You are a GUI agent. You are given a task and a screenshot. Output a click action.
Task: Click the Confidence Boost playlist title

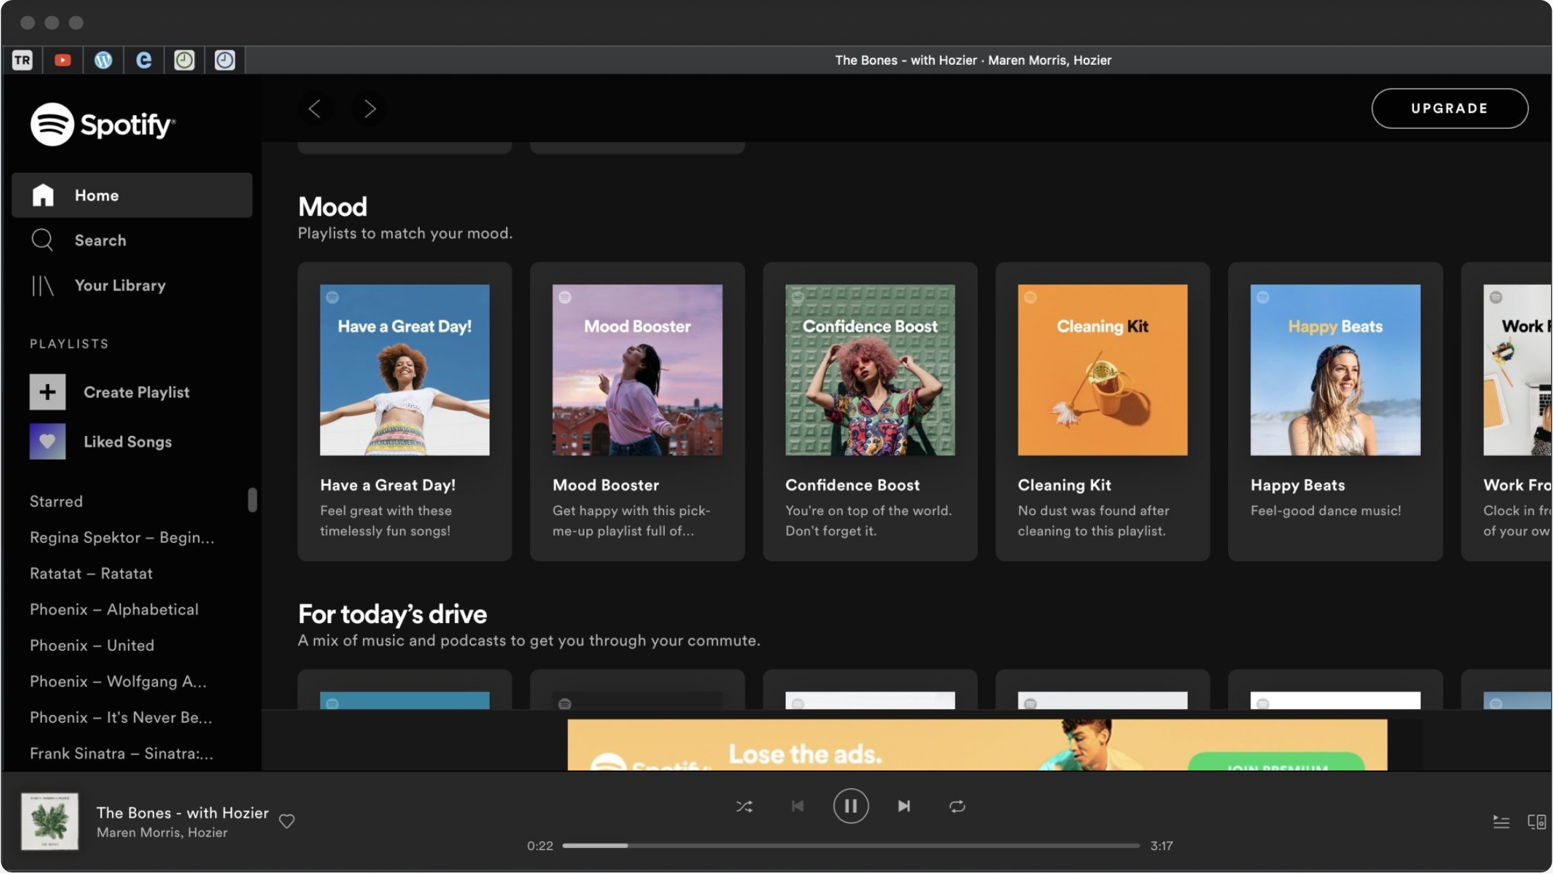[x=852, y=485]
